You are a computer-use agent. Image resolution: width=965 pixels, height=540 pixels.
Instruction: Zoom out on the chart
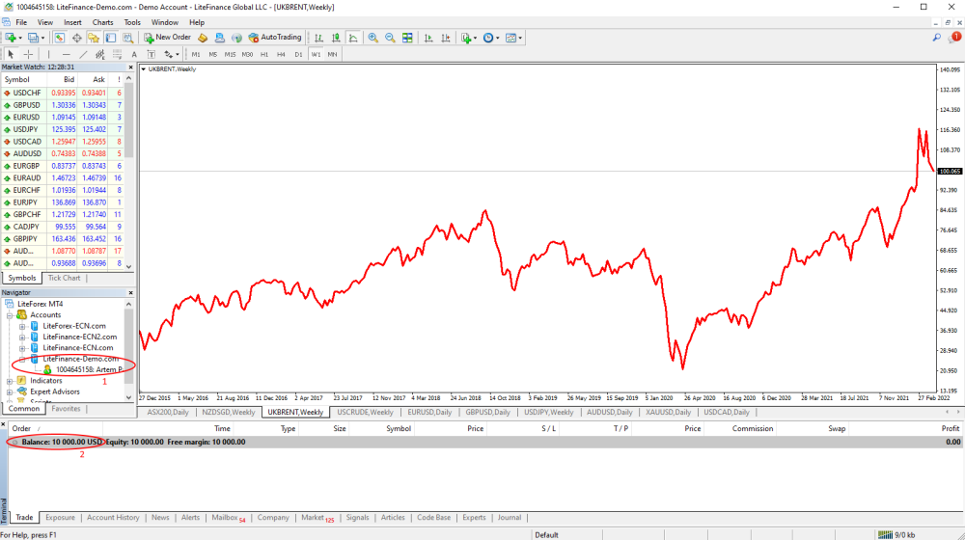tap(390, 38)
